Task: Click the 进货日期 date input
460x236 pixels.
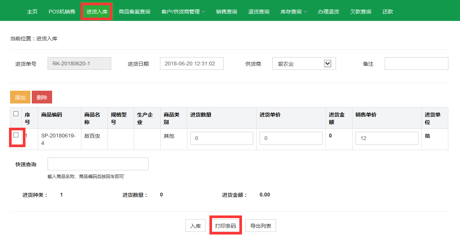Action: tap(192, 63)
